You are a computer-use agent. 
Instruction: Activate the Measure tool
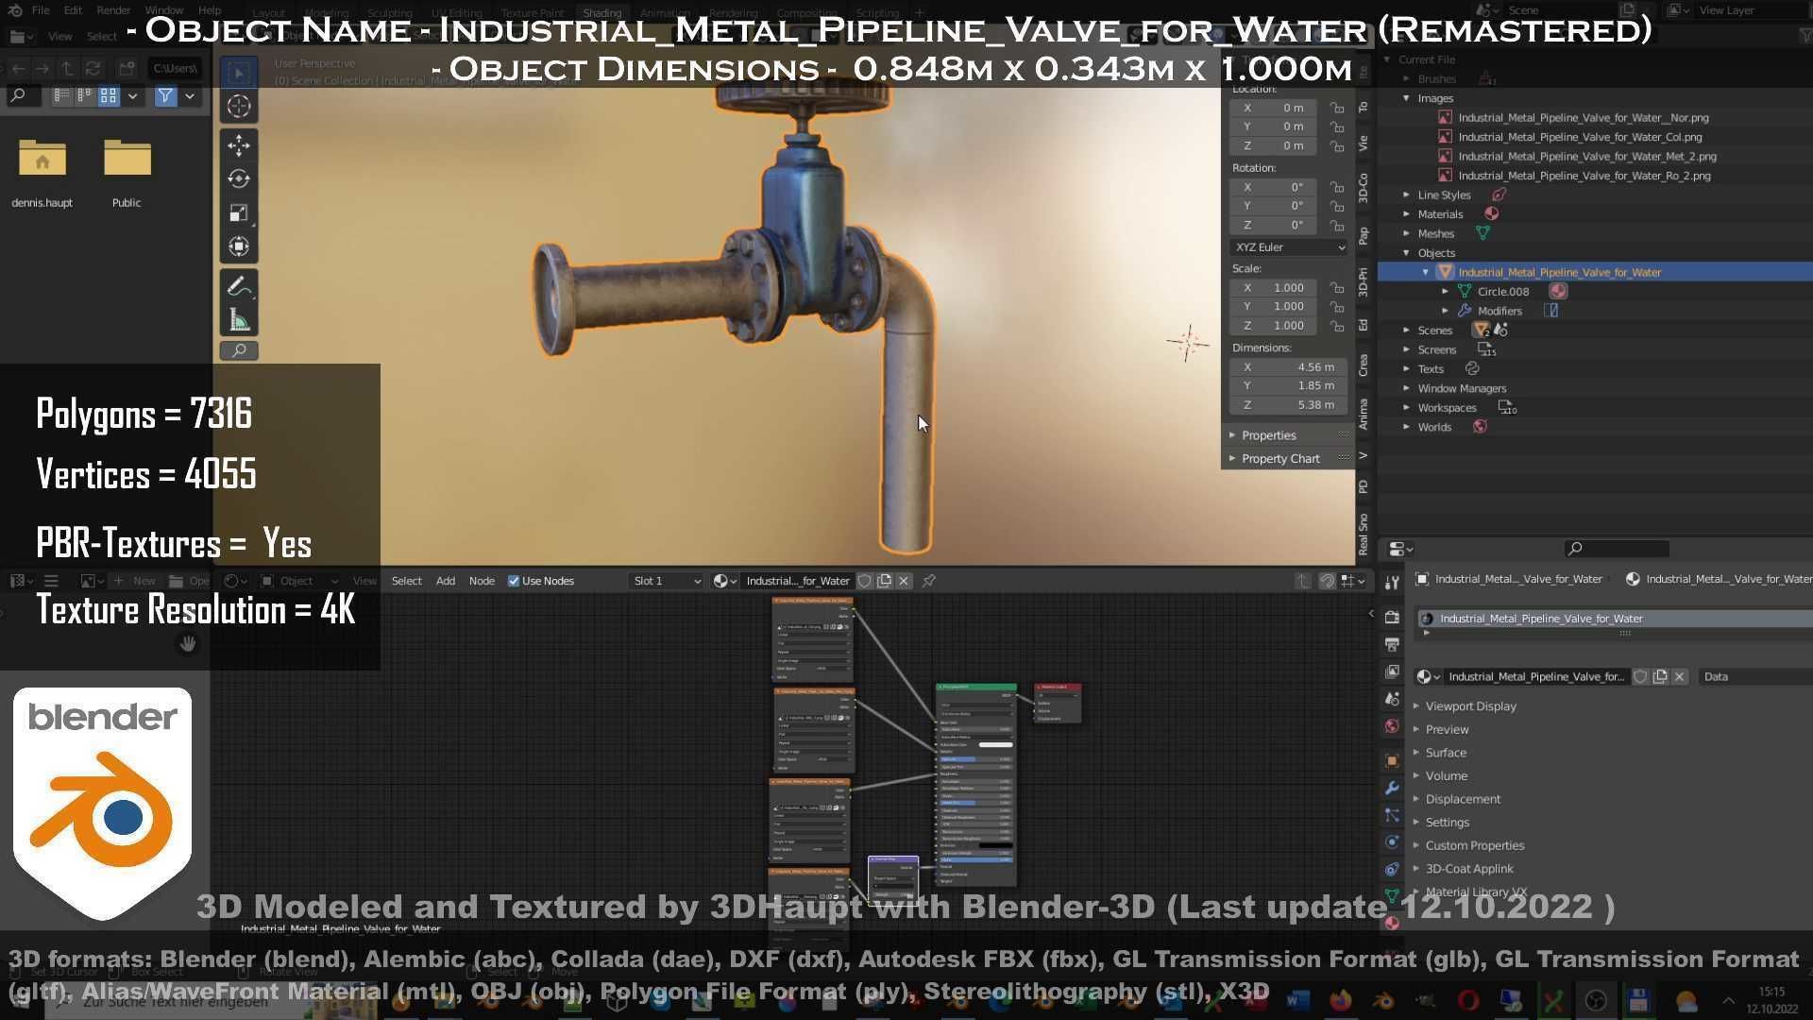pos(238,319)
